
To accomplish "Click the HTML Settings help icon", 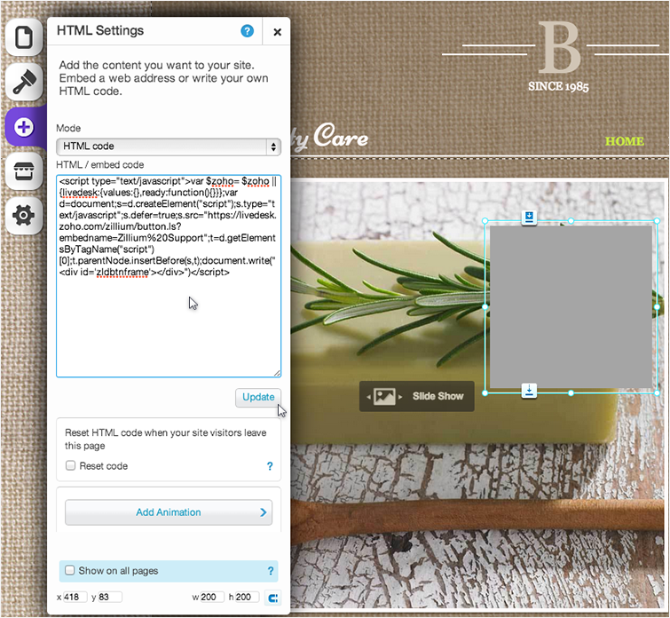I will (247, 31).
